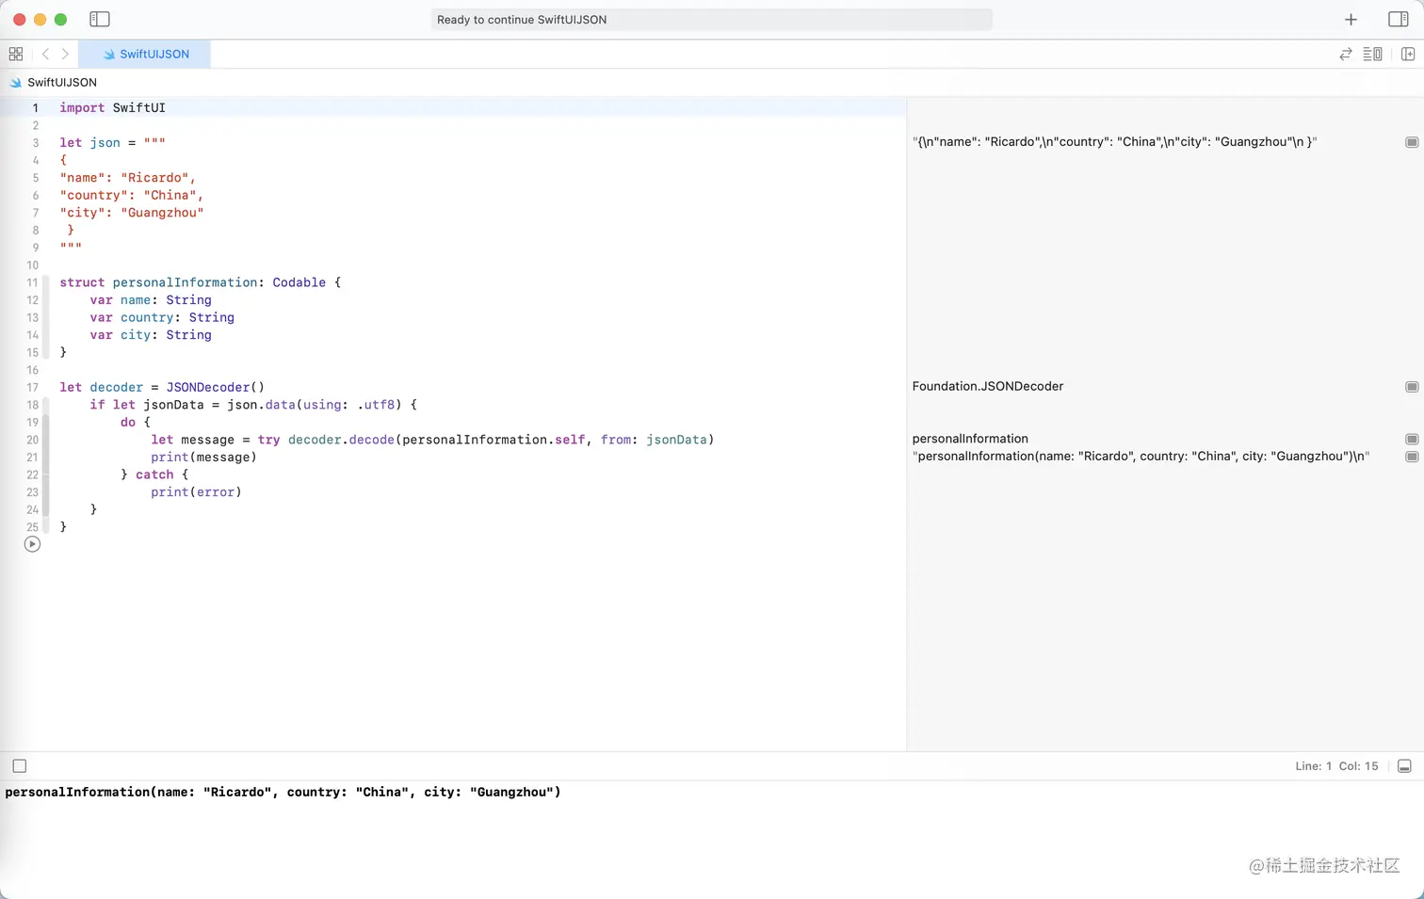The height and width of the screenshot is (899, 1424).
Task: Run playground with play button
Action: pos(32,544)
